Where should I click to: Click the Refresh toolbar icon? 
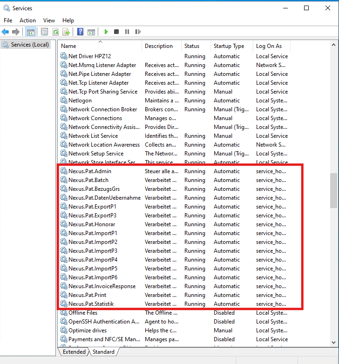pos(55,32)
